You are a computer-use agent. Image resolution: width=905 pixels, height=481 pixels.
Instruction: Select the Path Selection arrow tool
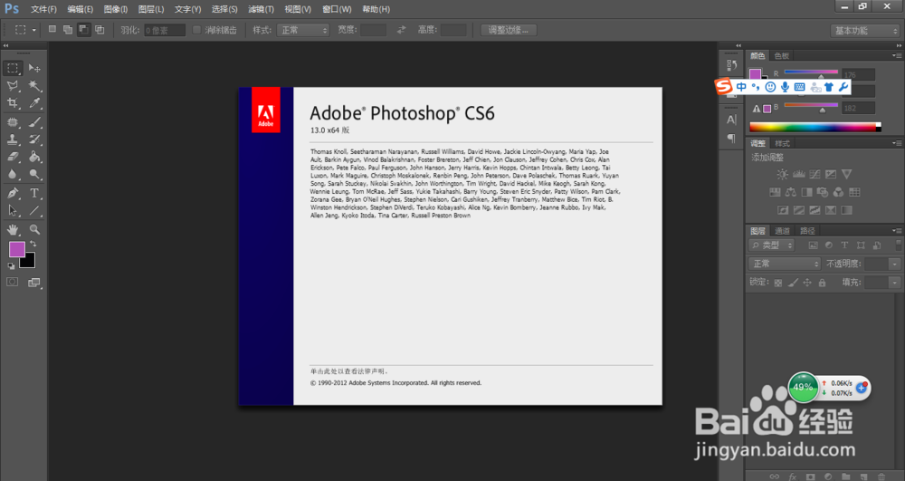pyautogui.click(x=13, y=211)
